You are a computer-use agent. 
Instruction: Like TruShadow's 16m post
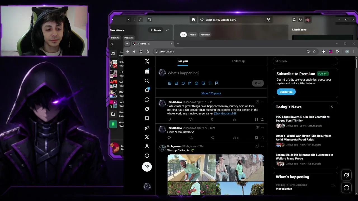(x=213, y=138)
